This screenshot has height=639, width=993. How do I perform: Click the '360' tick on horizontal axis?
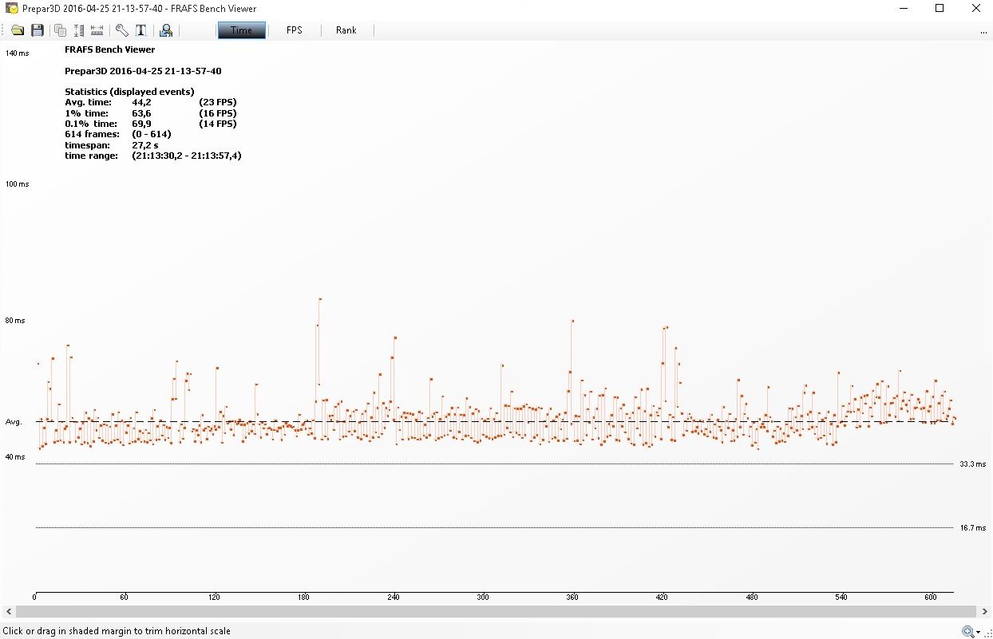572,597
